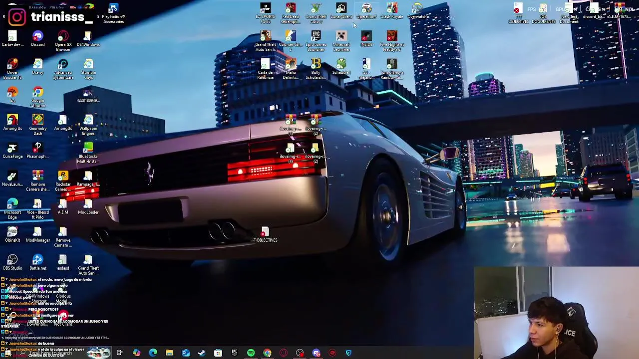The image size is (639, 359).
Task: Launch Copilot from the taskbar
Action: tap(136, 353)
